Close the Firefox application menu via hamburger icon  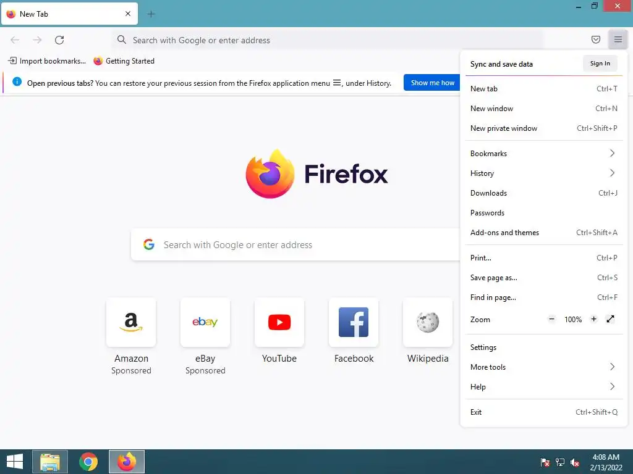point(618,39)
